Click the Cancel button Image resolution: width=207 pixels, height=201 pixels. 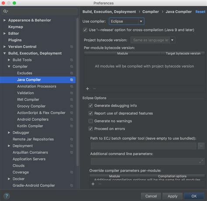[x=151, y=196]
